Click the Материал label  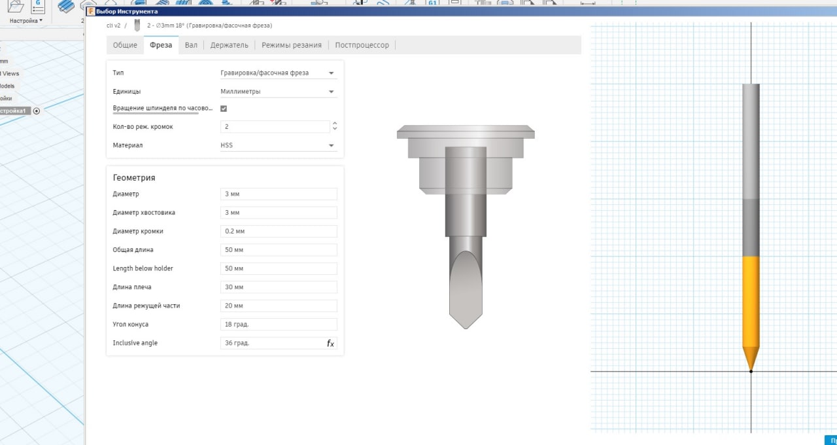[x=128, y=145]
